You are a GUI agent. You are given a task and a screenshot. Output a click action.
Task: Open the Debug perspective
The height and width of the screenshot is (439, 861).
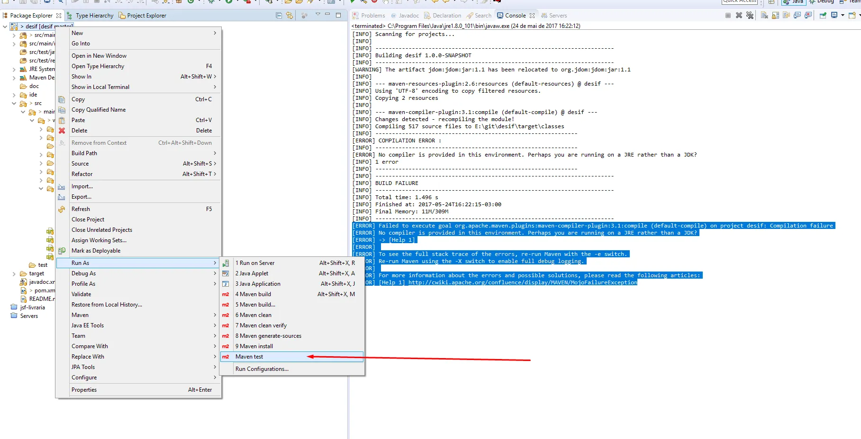click(822, 1)
